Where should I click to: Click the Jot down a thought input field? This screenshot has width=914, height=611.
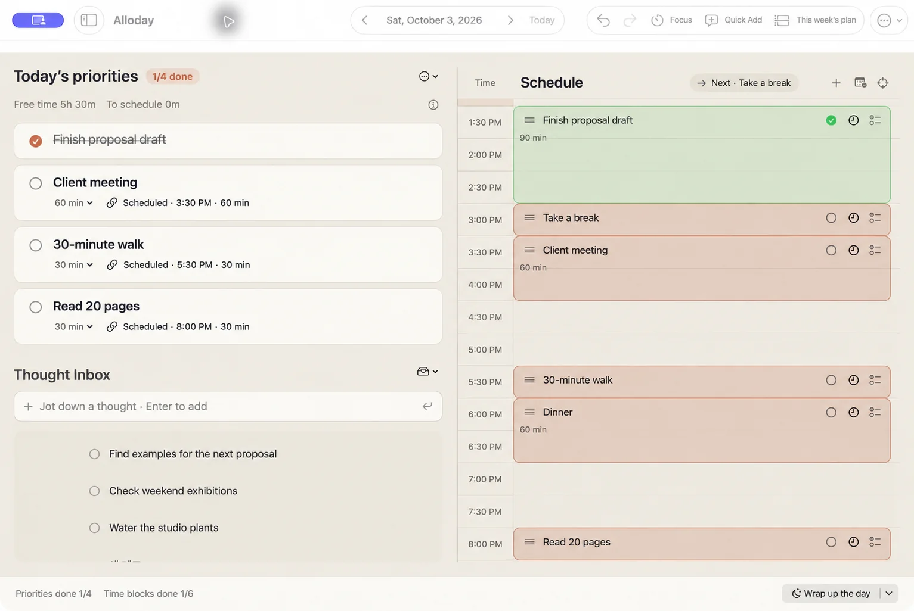[228, 407]
